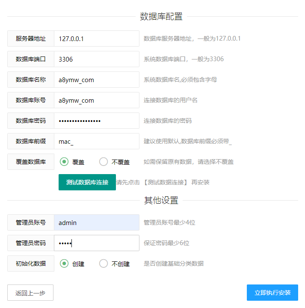Click the 其他设置 section heading

(x=161, y=200)
